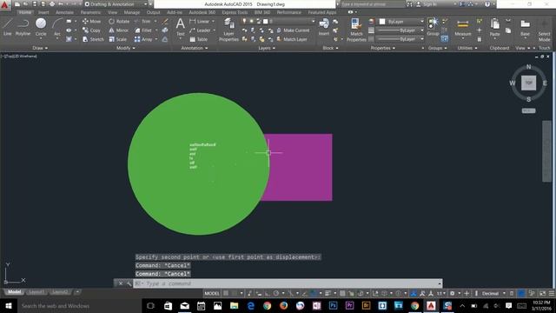Screen dimensions: 556x313
Task: Click the Trim tool
Action: click(x=142, y=21)
